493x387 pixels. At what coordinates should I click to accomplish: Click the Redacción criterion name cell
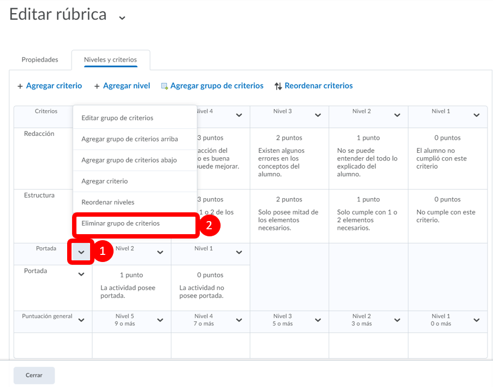(39, 134)
